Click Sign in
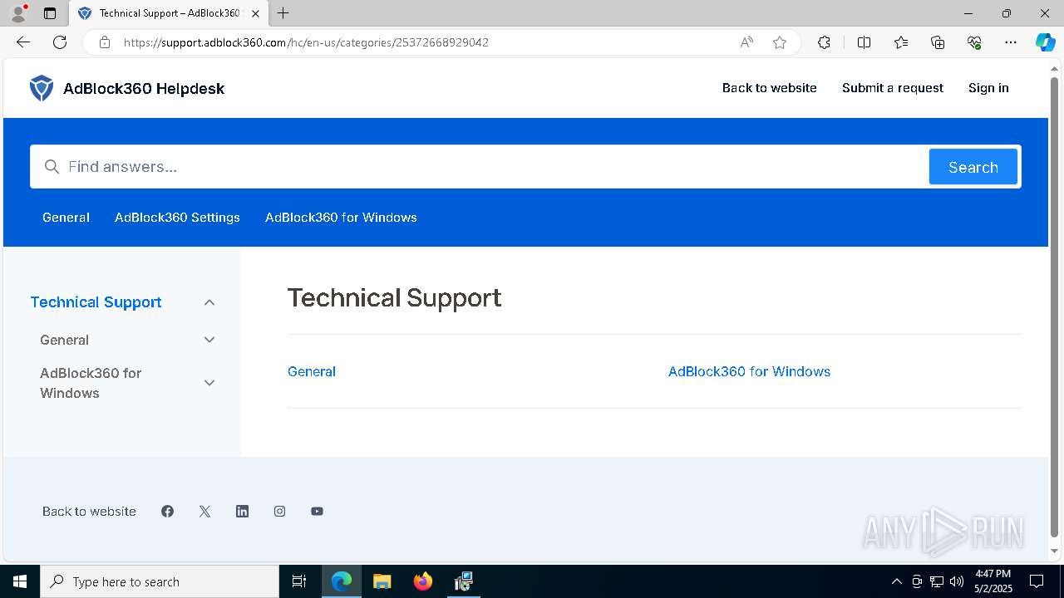 pos(988,88)
